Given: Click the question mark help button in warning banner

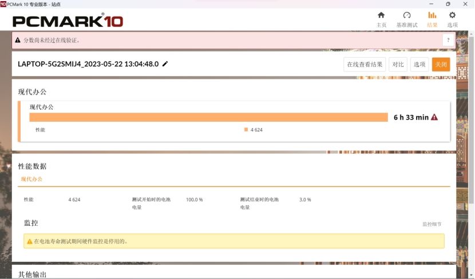Looking at the screenshot, I should (448, 40).
